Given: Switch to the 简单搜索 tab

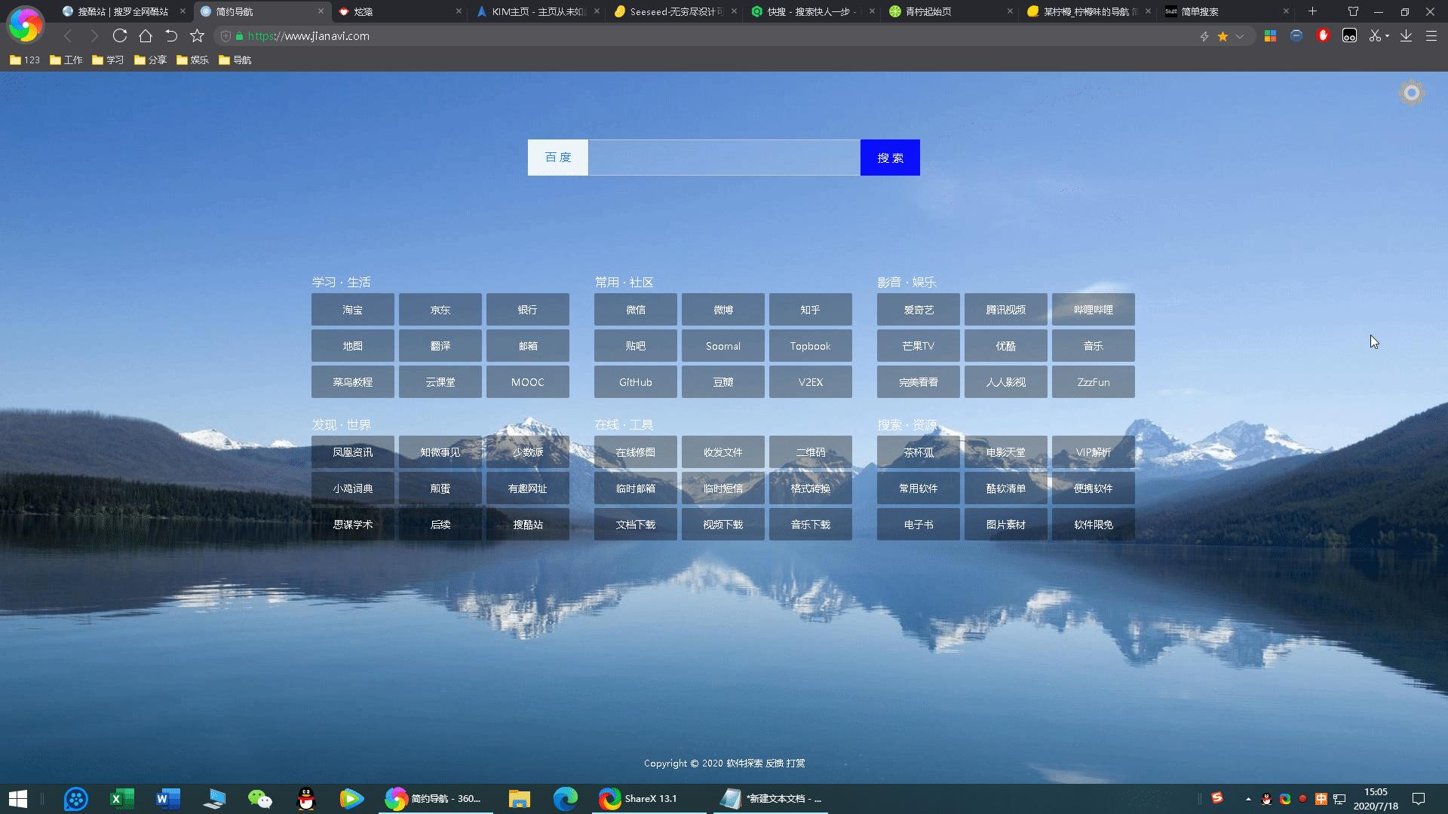Looking at the screenshot, I should (1199, 11).
